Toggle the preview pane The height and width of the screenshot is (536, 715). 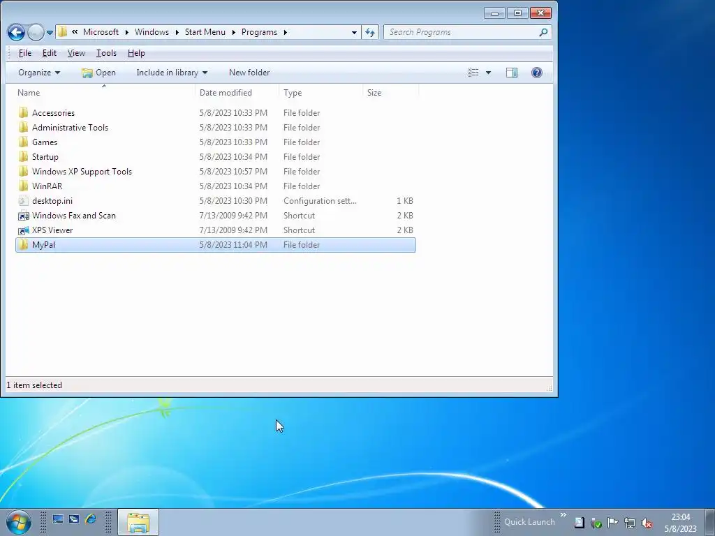[x=512, y=73]
